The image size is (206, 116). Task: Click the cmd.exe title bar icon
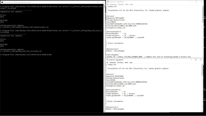pyautogui.click(x=2, y=2)
